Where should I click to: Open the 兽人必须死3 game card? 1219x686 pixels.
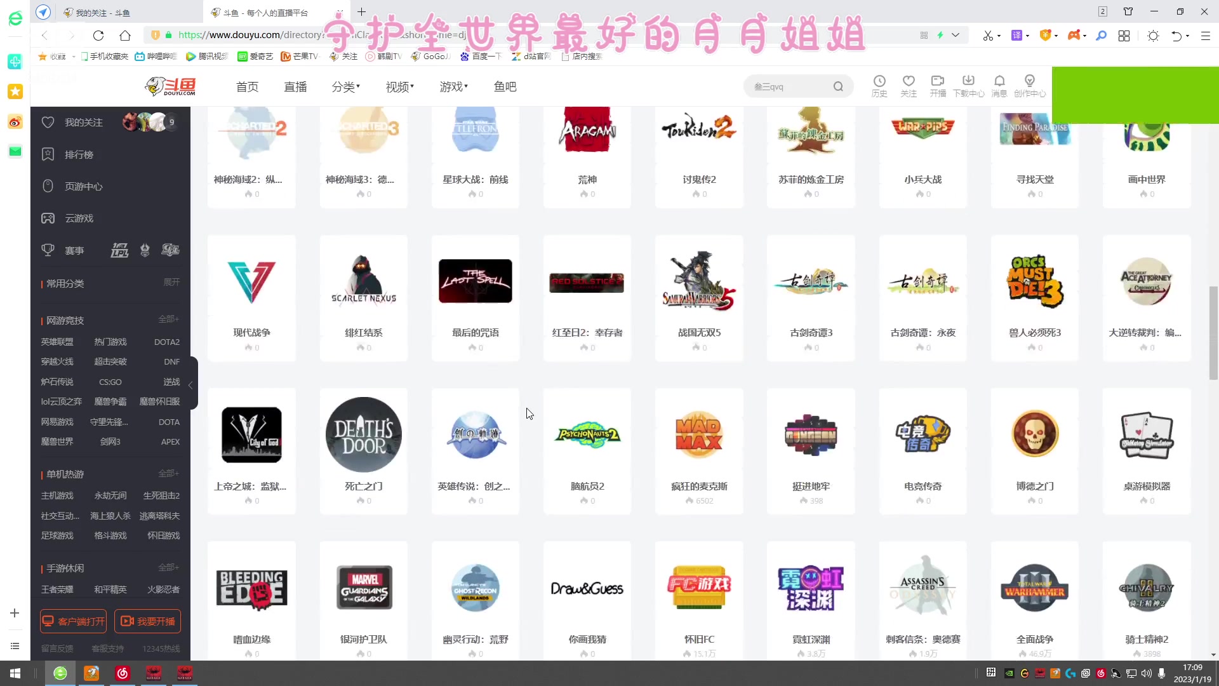tap(1035, 299)
